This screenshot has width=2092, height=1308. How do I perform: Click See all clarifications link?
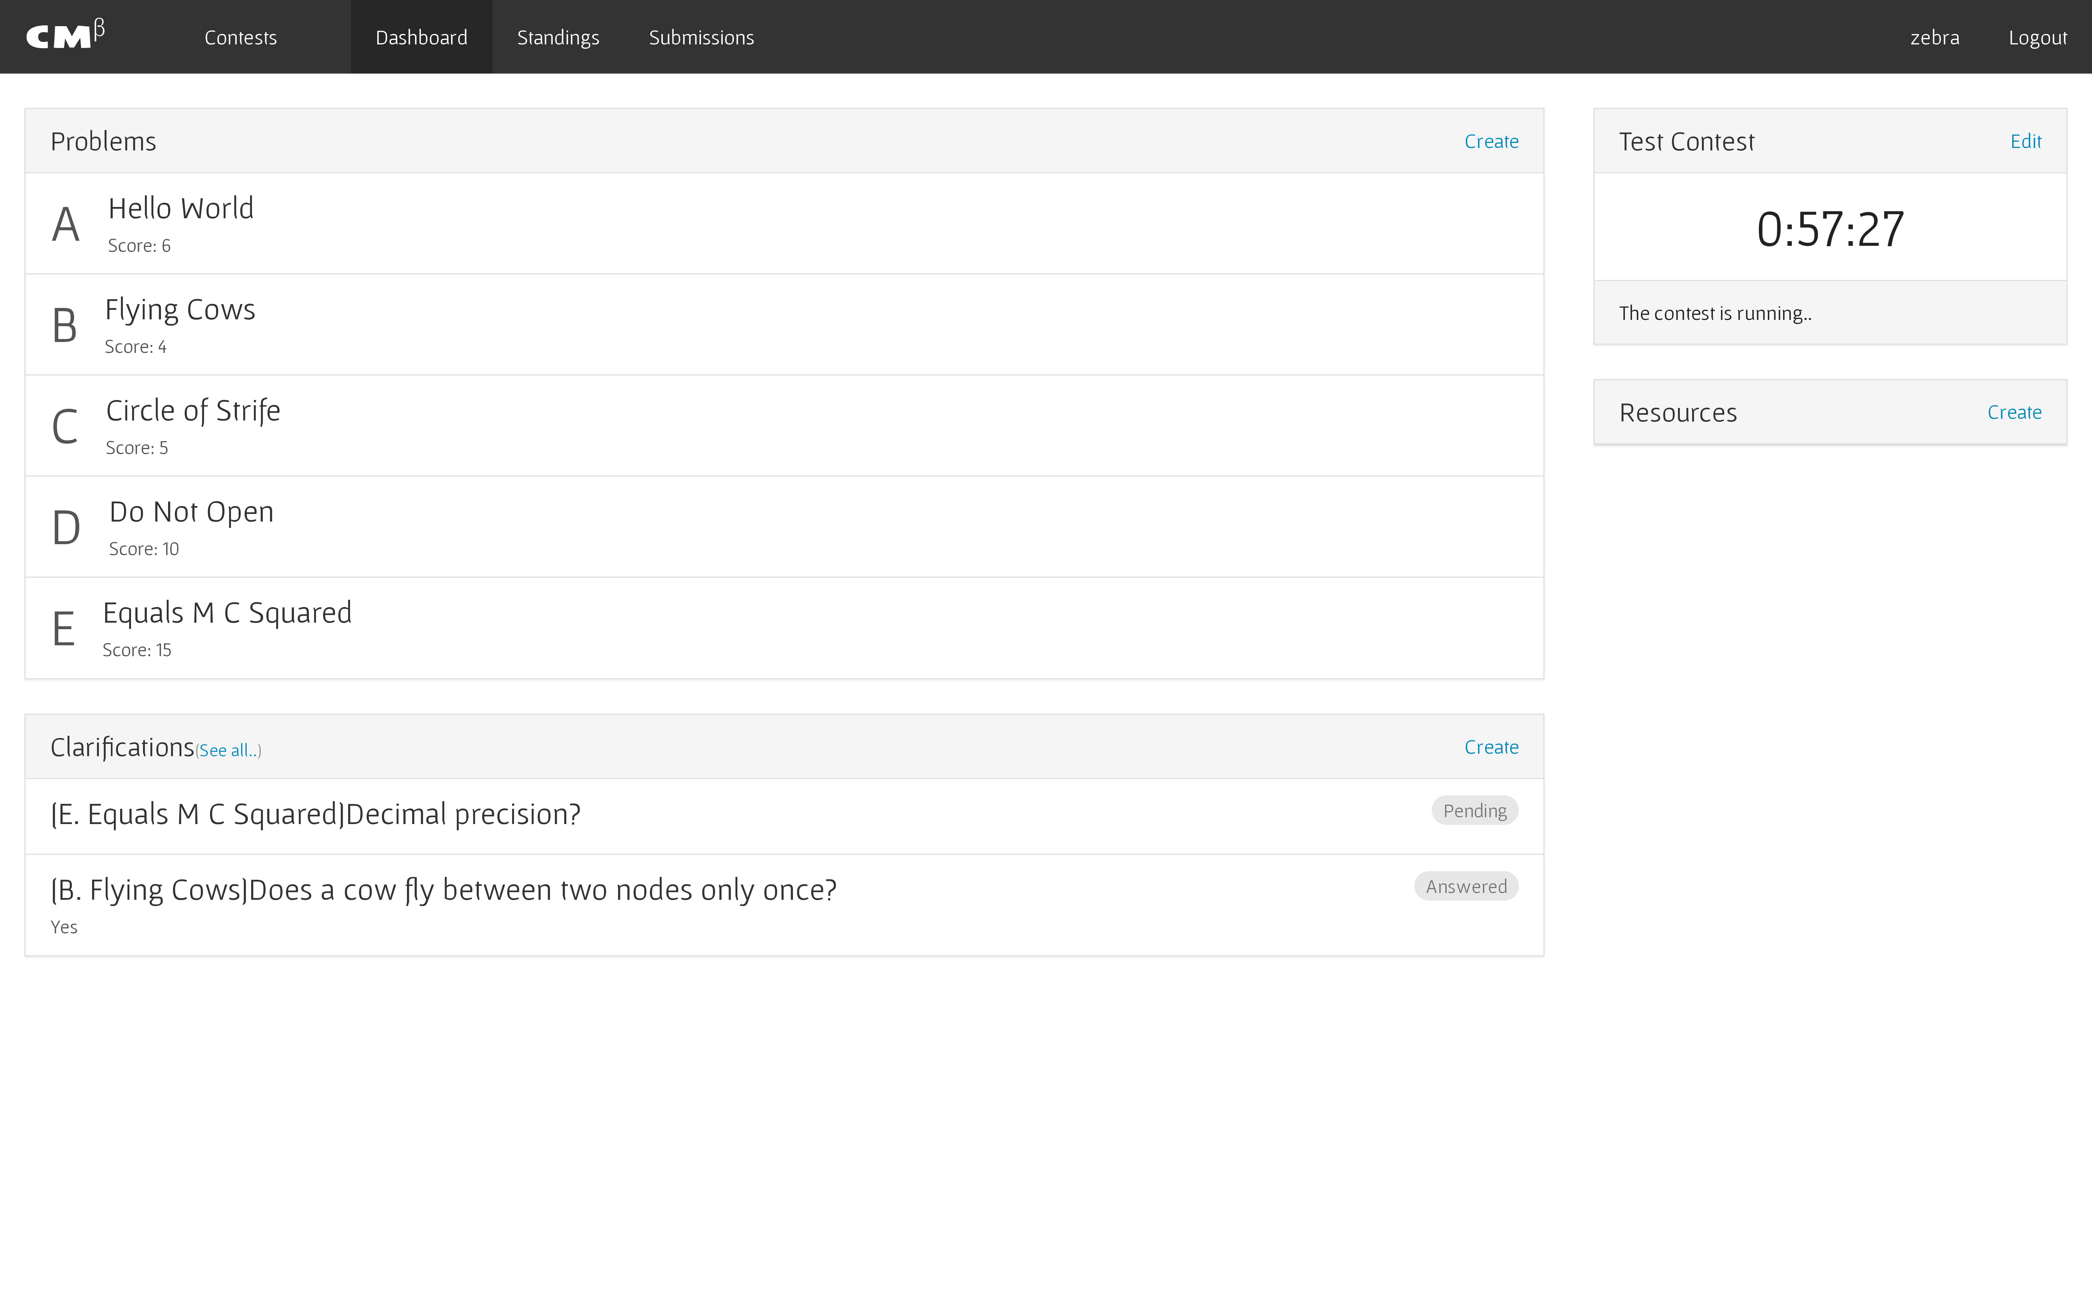point(228,750)
